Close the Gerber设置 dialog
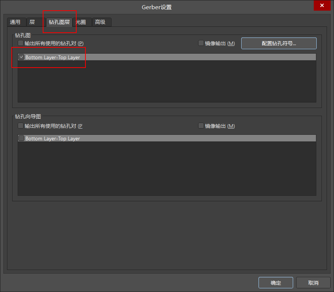Image resolution: width=334 pixels, height=292 pixels. [x=322, y=5]
